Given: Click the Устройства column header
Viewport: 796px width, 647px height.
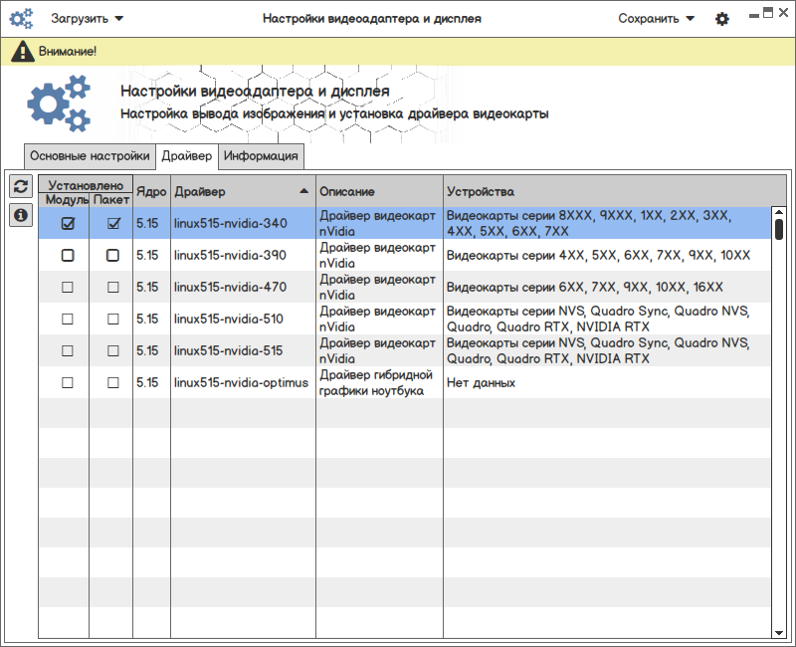Looking at the screenshot, I should point(607,191).
